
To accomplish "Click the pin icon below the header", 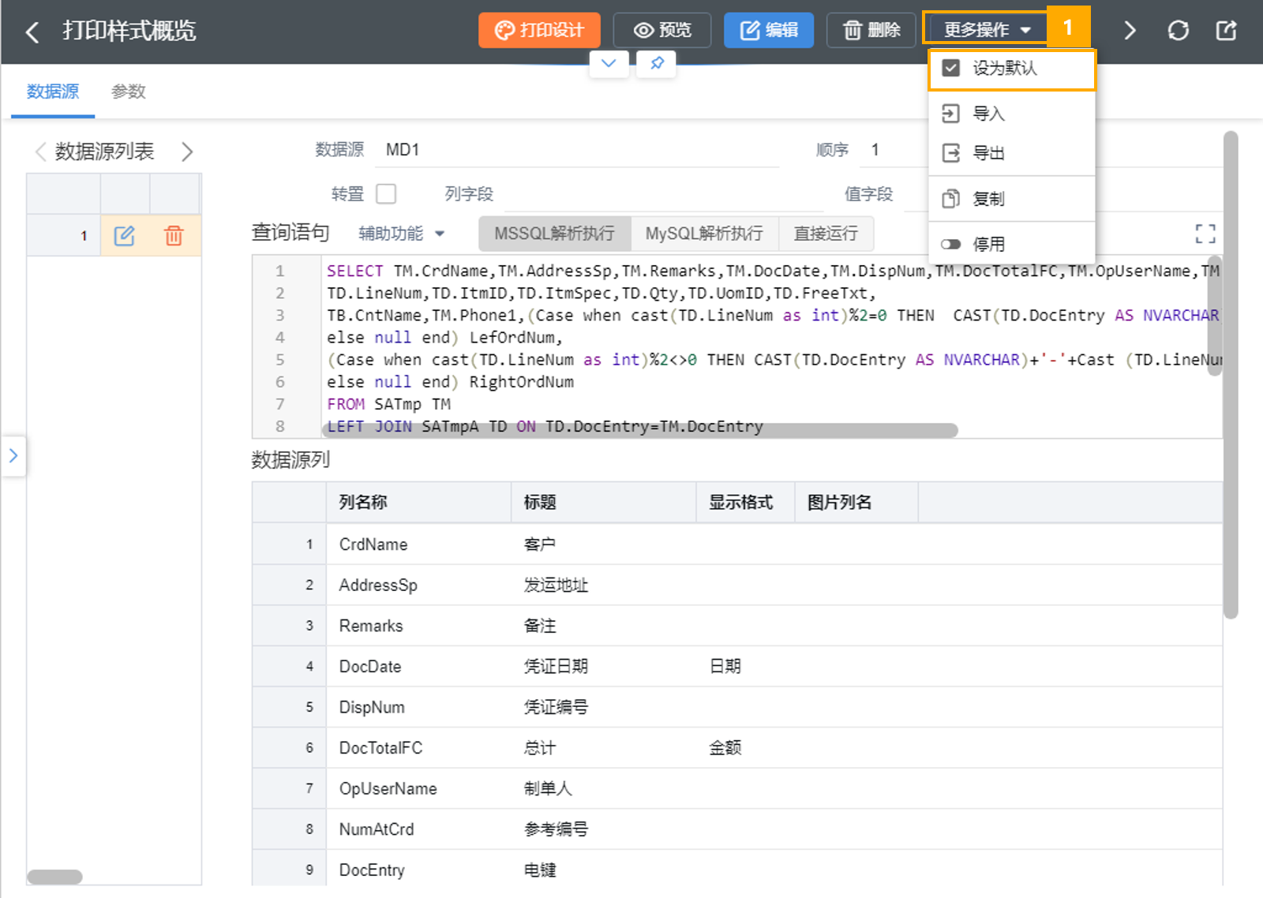I will click(657, 63).
